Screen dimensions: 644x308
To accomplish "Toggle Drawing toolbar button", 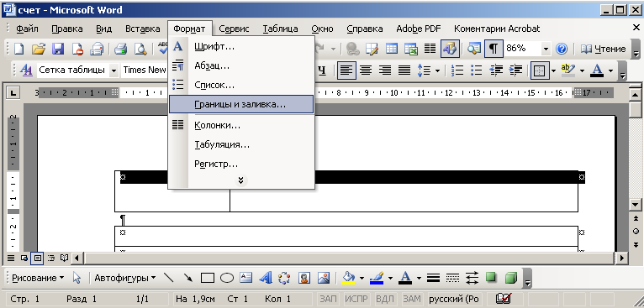I will [450, 49].
